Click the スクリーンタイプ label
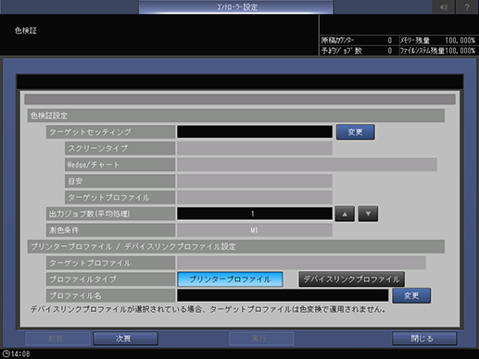 point(120,148)
